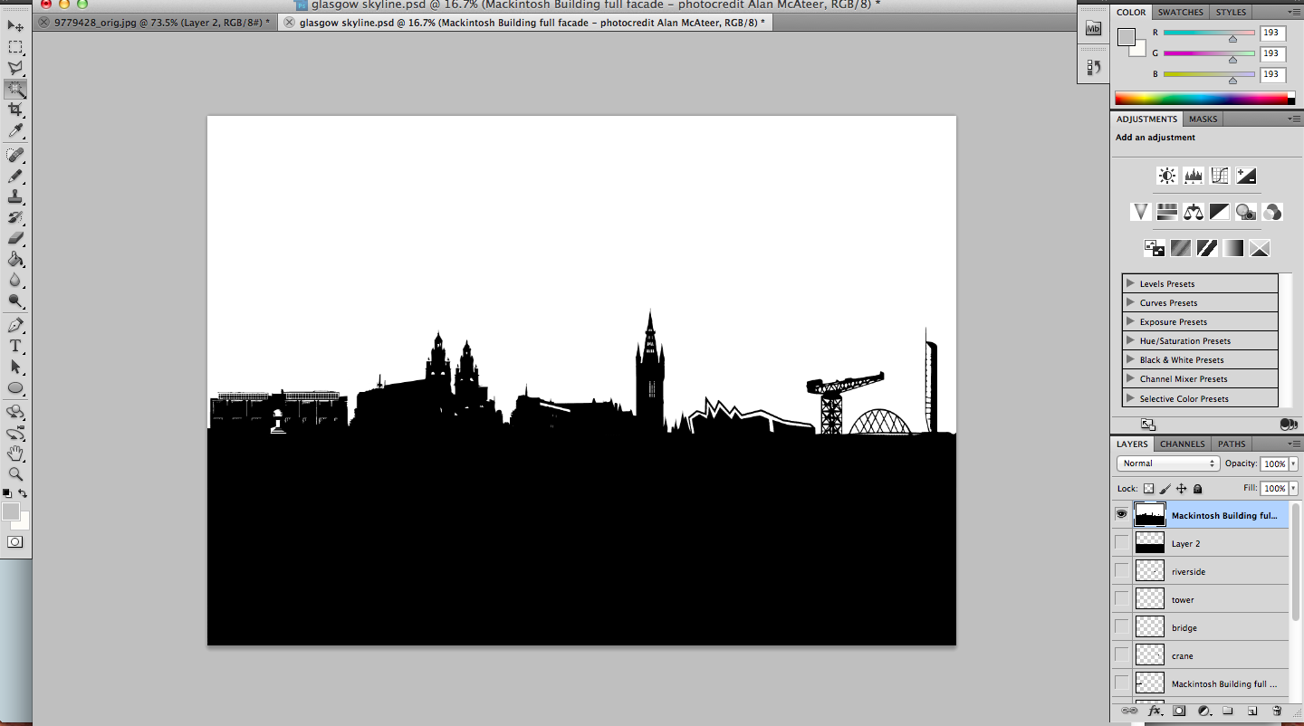Add a Brightness/Contrast adjustment
This screenshot has width=1304, height=726.
pos(1167,176)
